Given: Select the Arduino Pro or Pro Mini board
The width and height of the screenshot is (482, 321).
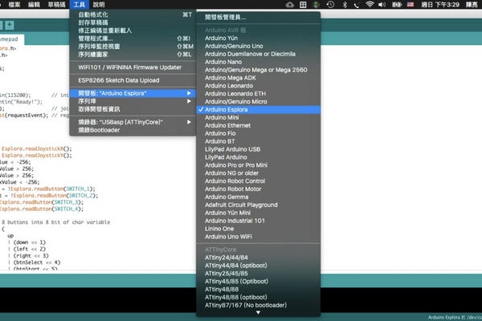Looking at the screenshot, I should click(x=258, y=165).
